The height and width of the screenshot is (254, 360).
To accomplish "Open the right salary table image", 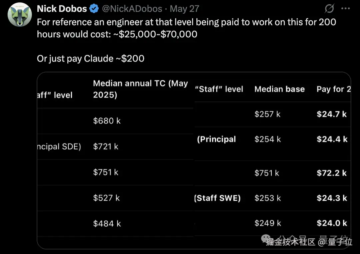I will point(272,160).
